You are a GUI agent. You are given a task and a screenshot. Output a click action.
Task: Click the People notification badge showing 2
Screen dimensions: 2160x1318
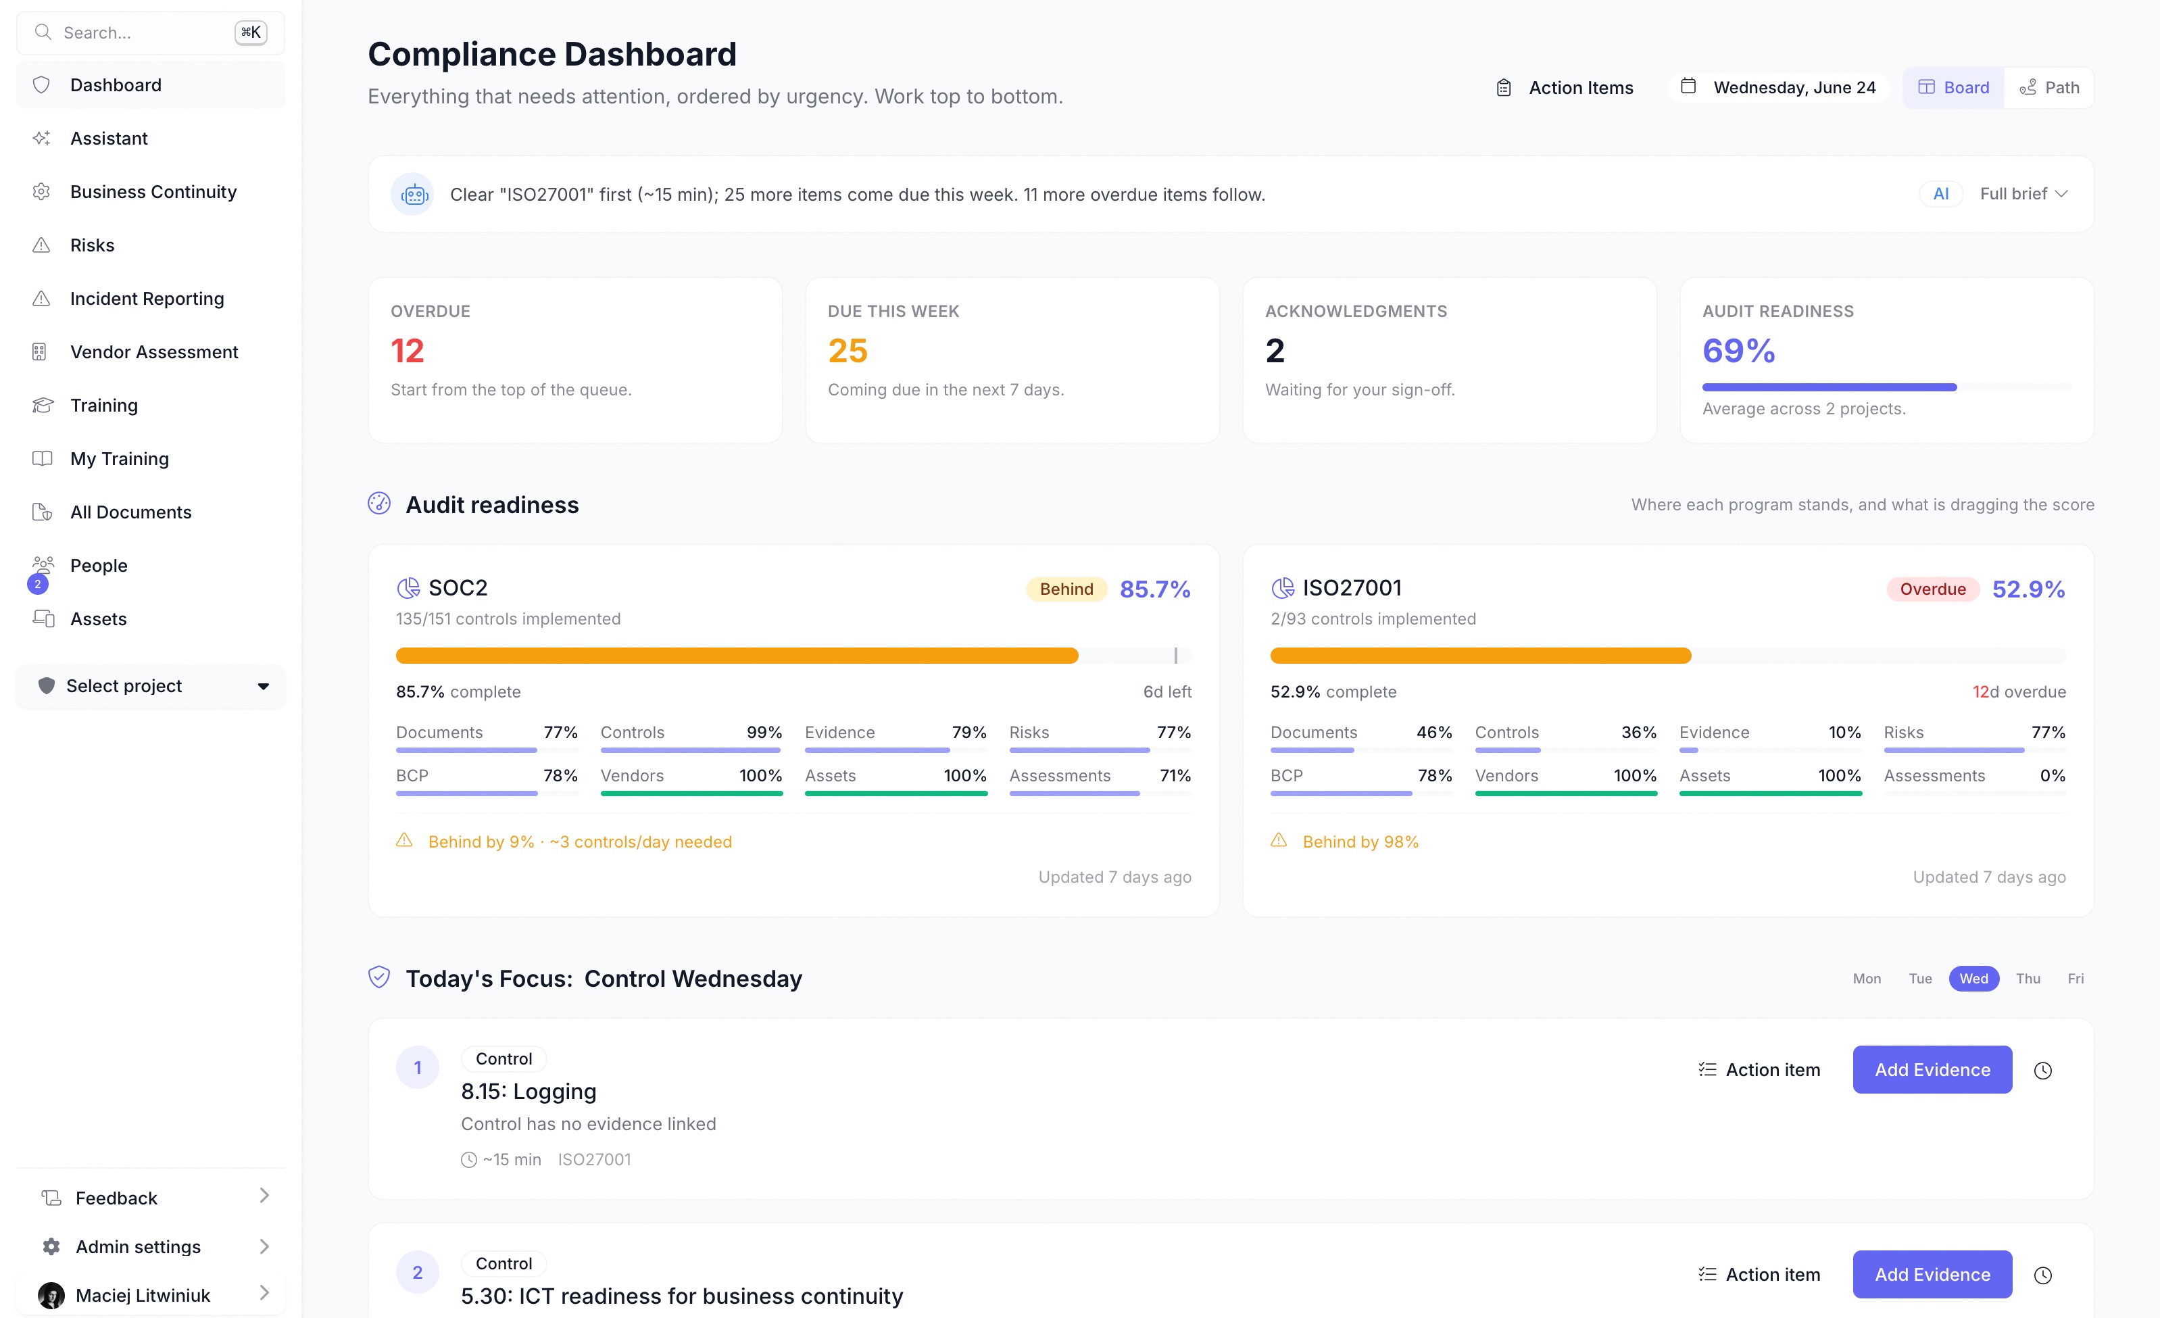38,584
